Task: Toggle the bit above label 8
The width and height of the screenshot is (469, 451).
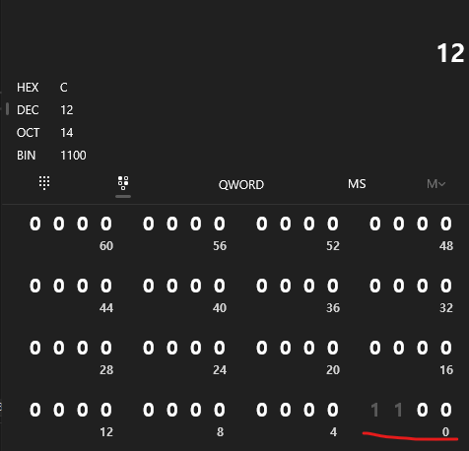Action: (220, 410)
